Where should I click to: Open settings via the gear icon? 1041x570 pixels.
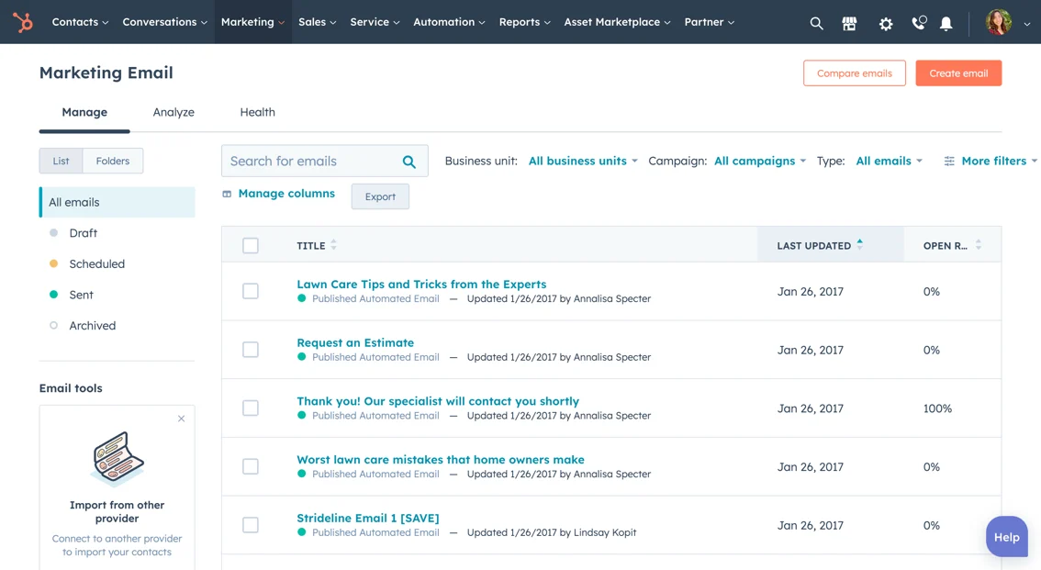885,23
